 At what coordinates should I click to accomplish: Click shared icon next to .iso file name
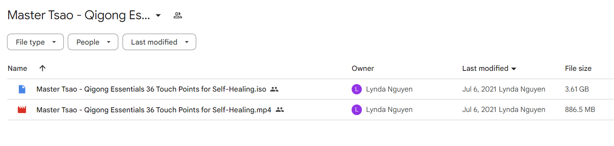click(x=274, y=89)
